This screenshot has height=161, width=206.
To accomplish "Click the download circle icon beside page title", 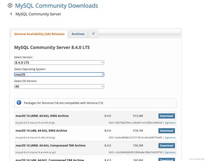I will 10,6.
